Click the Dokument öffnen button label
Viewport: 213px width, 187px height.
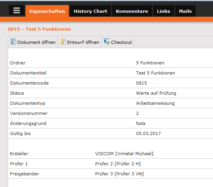37,42
